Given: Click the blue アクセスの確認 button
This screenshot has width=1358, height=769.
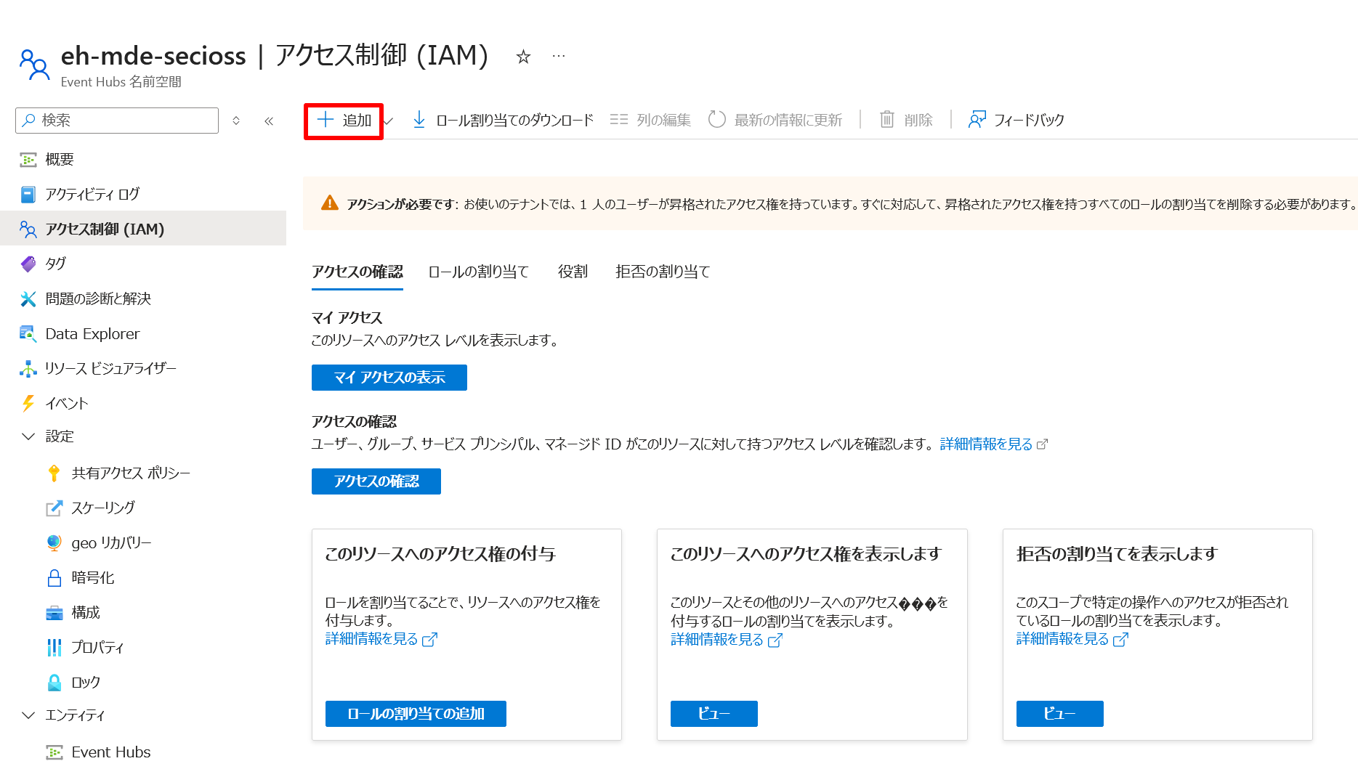Looking at the screenshot, I should click(x=376, y=481).
